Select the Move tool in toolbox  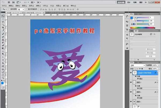point(3,16)
